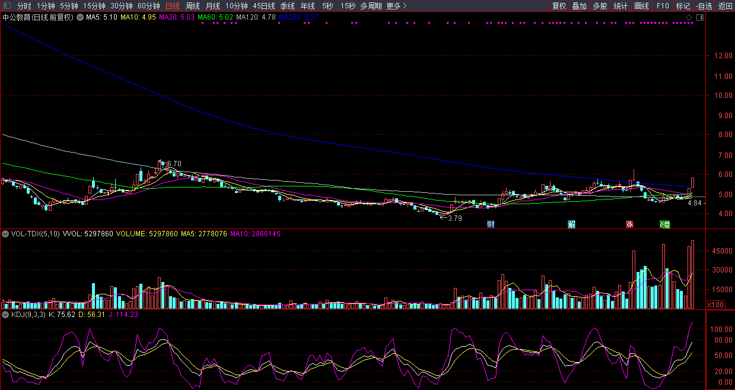Expand the VOL-TDX indicator dropdown
The height and width of the screenshot is (390, 735).
(6, 234)
